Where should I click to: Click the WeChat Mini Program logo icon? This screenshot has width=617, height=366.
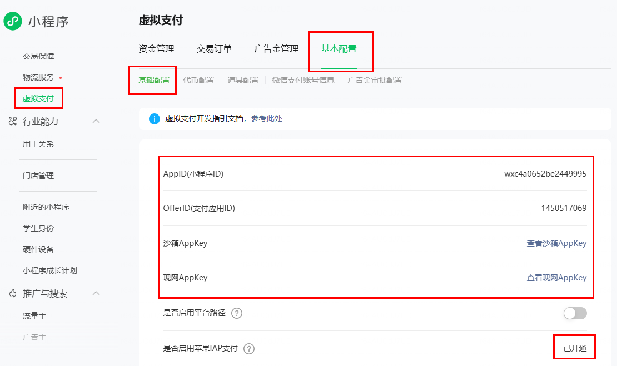point(13,22)
